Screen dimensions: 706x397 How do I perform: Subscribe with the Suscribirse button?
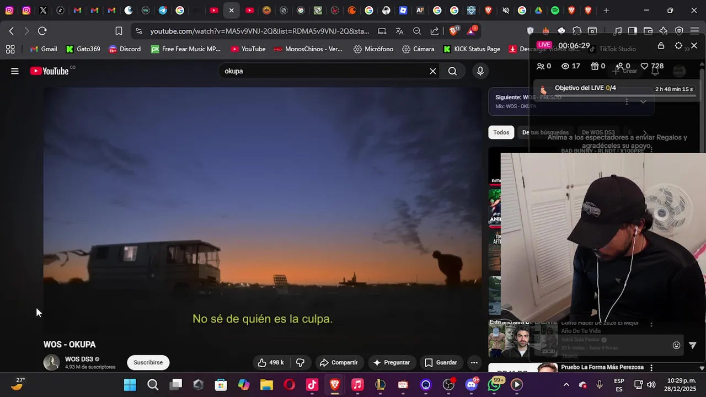(x=148, y=362)
